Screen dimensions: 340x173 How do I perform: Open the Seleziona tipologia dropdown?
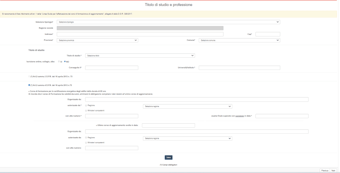(168, 22)
